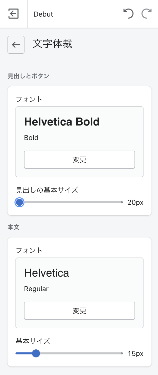Click the Bold style label in heading font card
The height and width of the screenshot is (375, 158).
[x=31, y=138]
